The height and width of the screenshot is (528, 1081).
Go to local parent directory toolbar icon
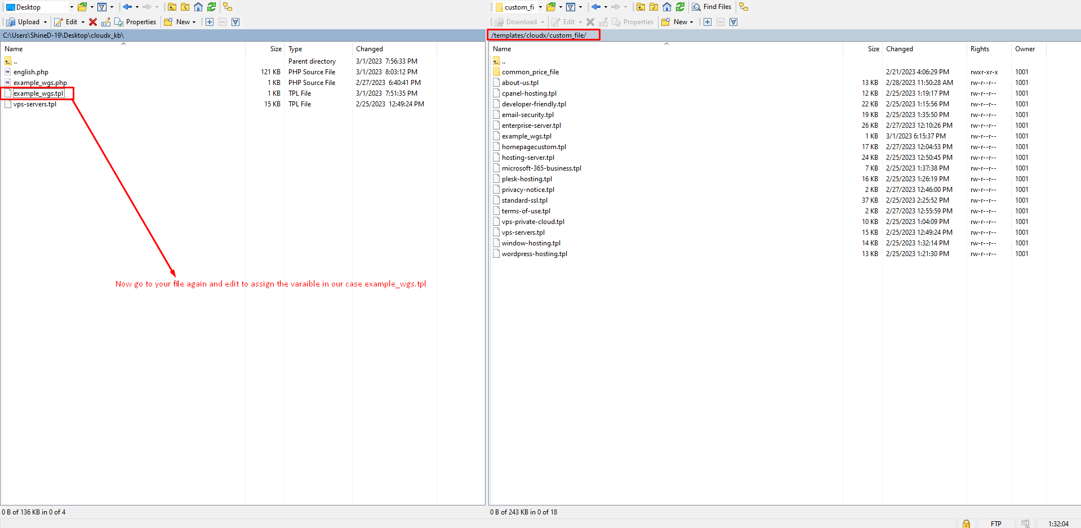coord(172,7)
